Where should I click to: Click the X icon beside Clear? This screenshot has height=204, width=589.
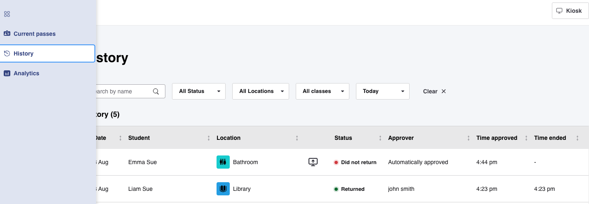point(444,91)
